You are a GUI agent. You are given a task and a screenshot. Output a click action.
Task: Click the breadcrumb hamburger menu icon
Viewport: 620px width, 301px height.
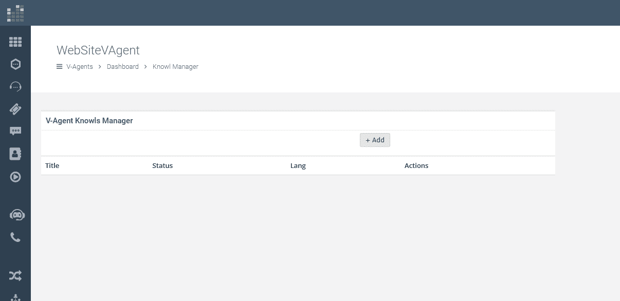tap(60, 67)
